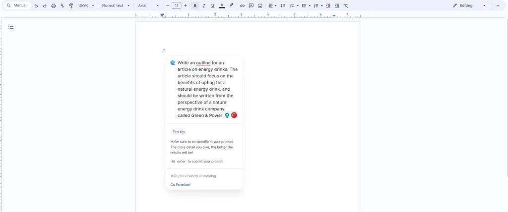Viewport: 508px width, 212px height.
Task: Click the font size field showing 11
Action: pos(176,6)
